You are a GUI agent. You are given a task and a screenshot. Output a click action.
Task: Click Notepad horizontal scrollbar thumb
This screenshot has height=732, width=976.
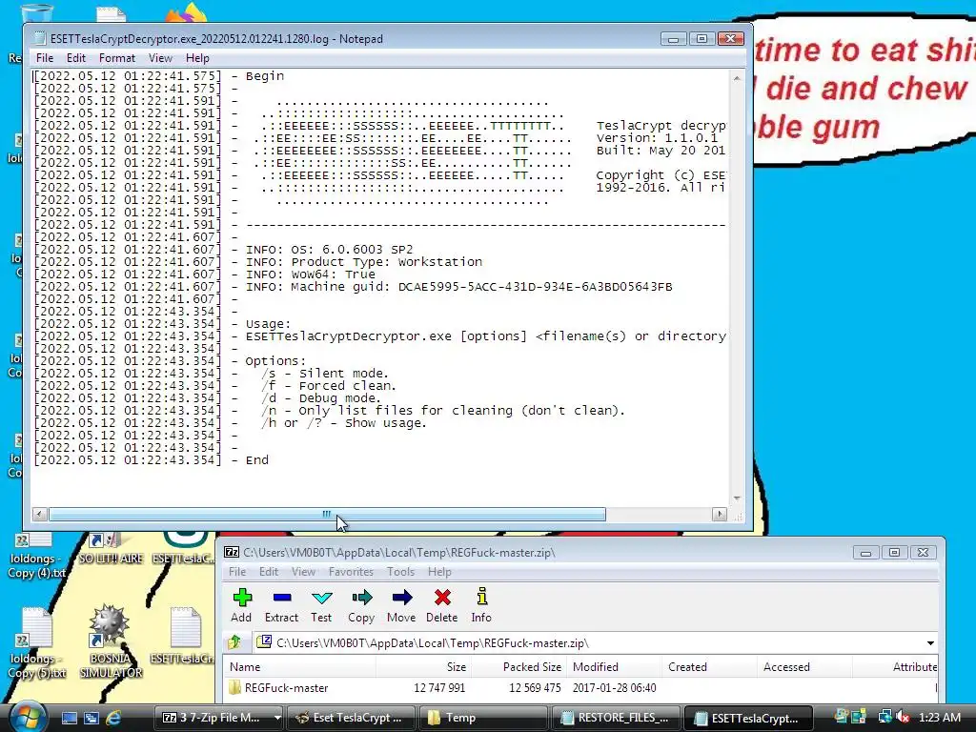pyautogui.click(x=327, y=514)
